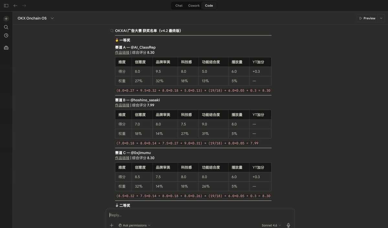Viewport: 388px width, 228px height.
Task: Open the OKX Onchain OS project dropdown
Action: point(36,18)
